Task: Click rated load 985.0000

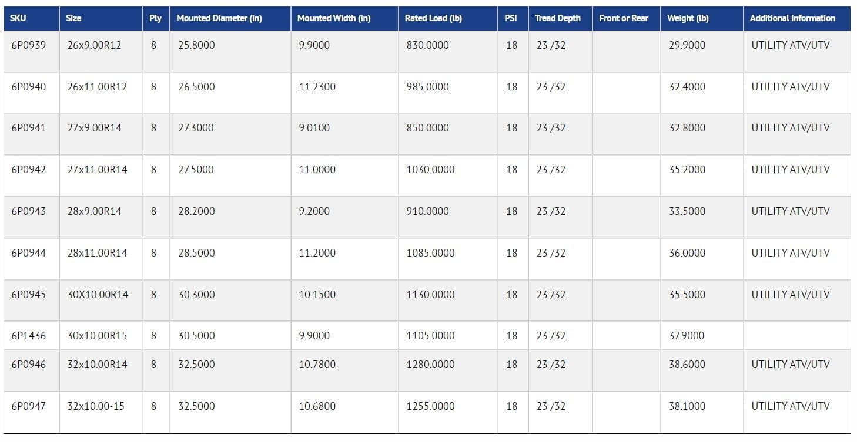Action: [x=427, y=87]
